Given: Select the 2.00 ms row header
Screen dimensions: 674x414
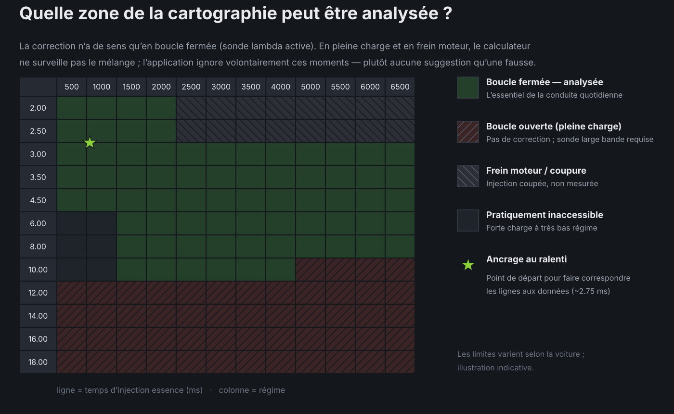Looking at the screenshot, I should point(38,108).
